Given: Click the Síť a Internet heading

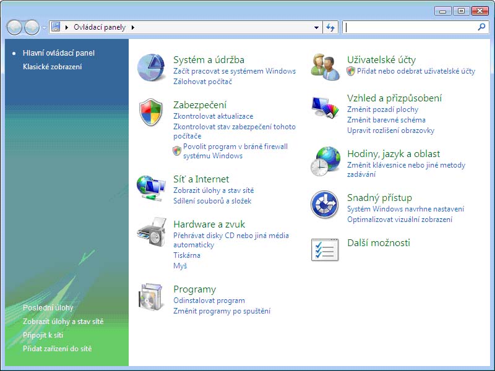Looking at the screenshot, I should [201, 179].
